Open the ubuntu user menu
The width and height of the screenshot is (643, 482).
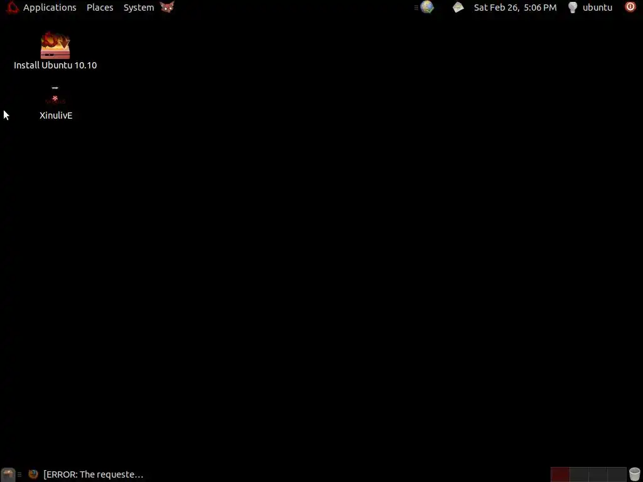(597, 8)
